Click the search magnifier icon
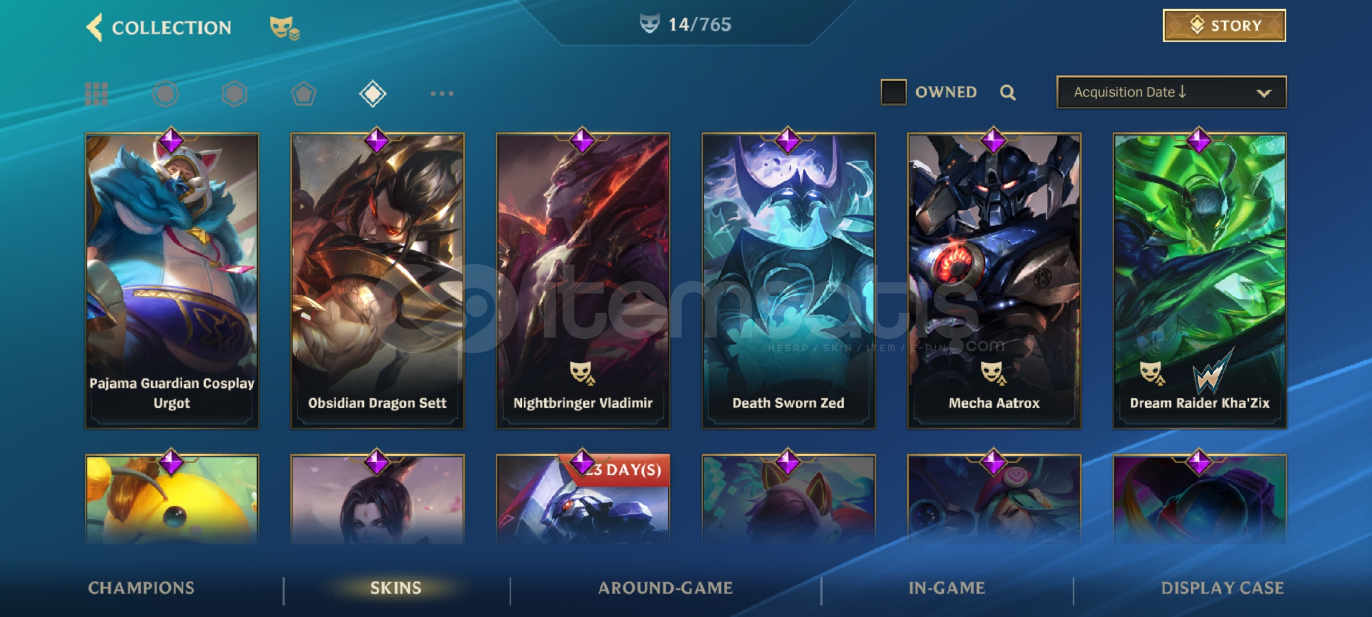This screenshot has width=1372, height=617. point(1008,93)
